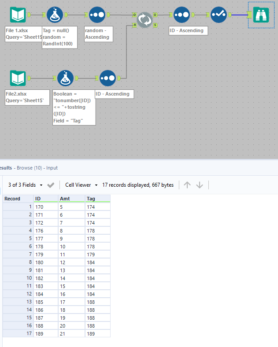This screenshot has height=347, width=278.
Task: Select ID cell 187 in record 15
Action: [45, 318]
